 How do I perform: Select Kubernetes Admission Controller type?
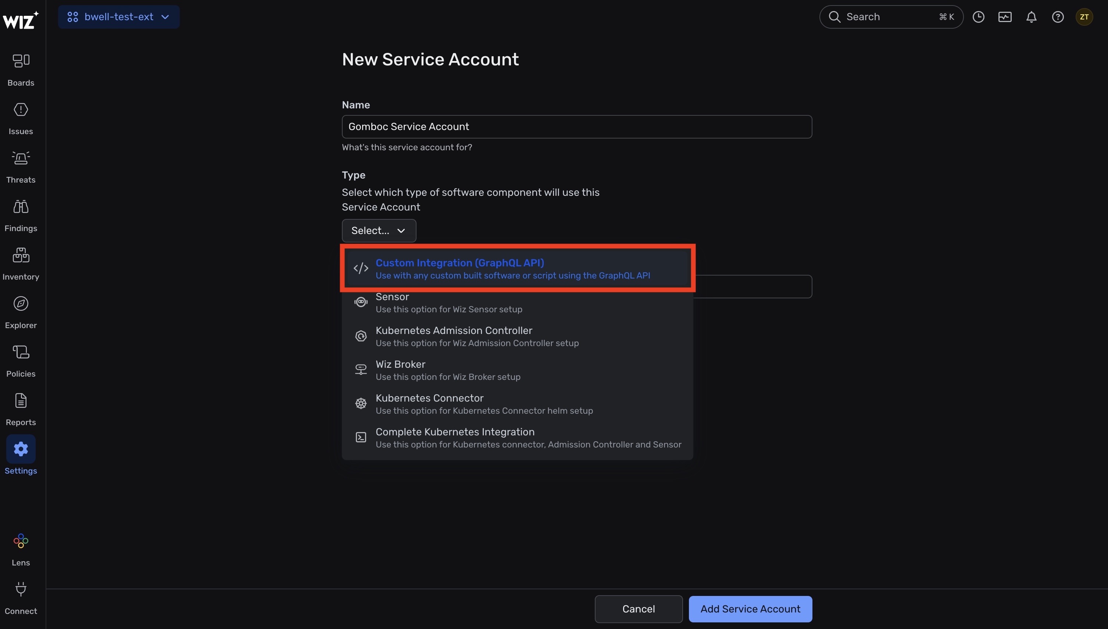517,336
